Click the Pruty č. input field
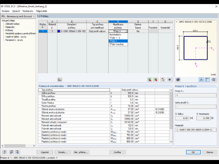This screenshot has width=219, height=164. tap(196, 96)
